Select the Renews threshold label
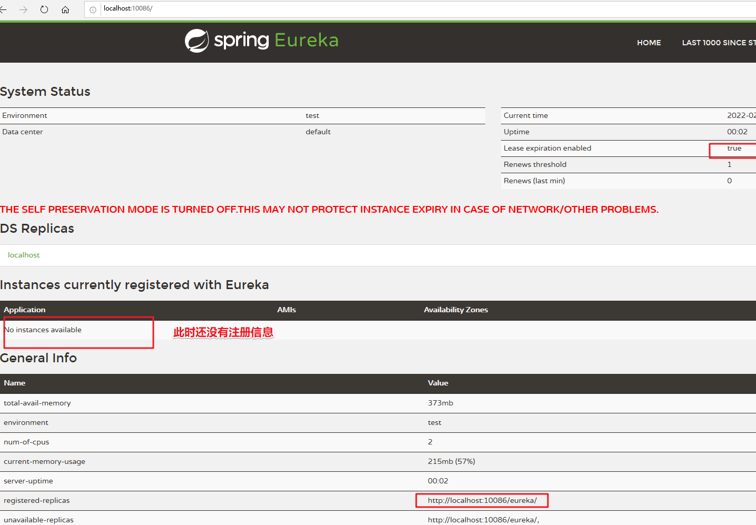Viewport: 756px width, 525px height. coord(535,164)
